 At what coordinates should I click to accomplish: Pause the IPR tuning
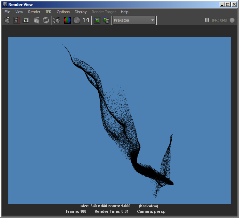point(207,20)
